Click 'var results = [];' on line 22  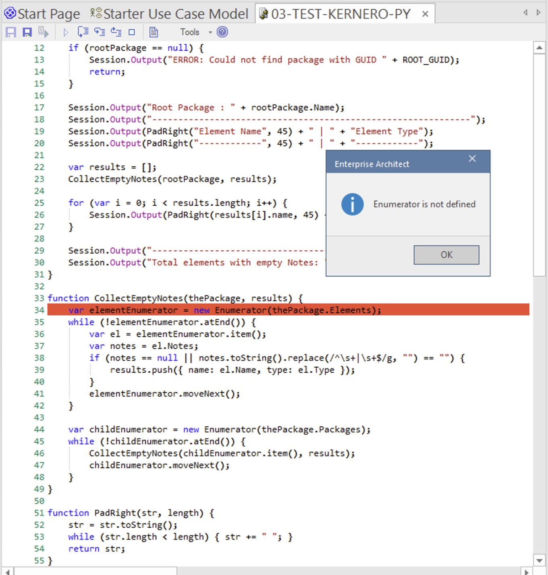112,167
